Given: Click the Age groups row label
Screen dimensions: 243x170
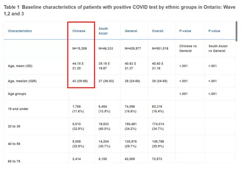Looking at the screenshot, I should [17, 94].
